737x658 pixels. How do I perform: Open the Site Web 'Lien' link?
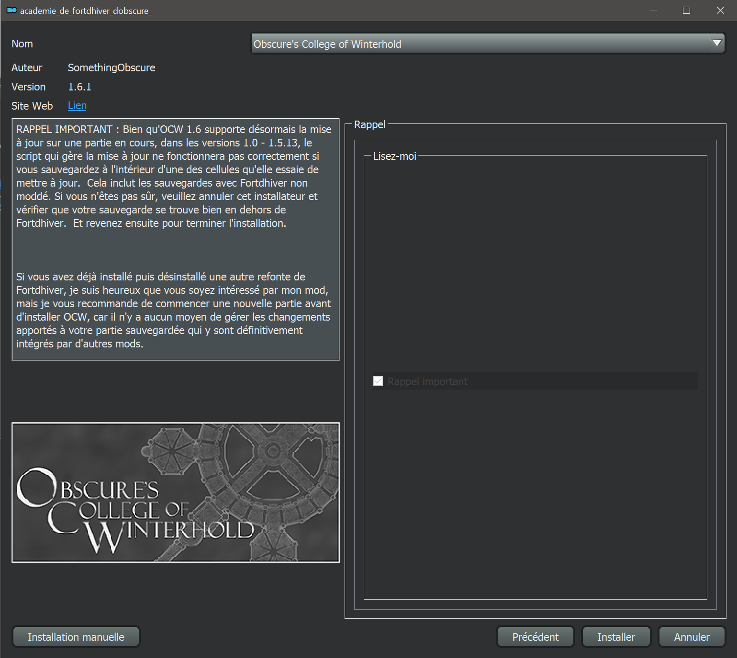[77, 106]
